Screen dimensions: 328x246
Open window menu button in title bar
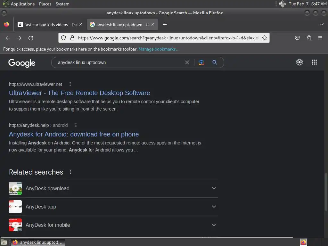[4, 13]
